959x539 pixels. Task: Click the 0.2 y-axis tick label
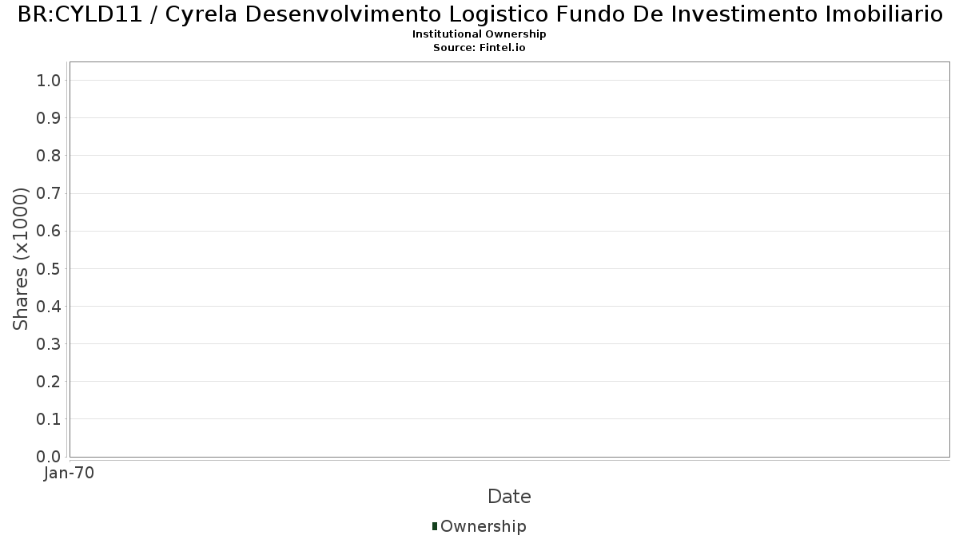(49, 382)
